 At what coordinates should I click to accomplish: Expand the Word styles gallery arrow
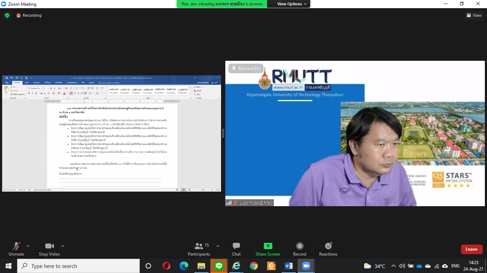[x=190, y=94]
